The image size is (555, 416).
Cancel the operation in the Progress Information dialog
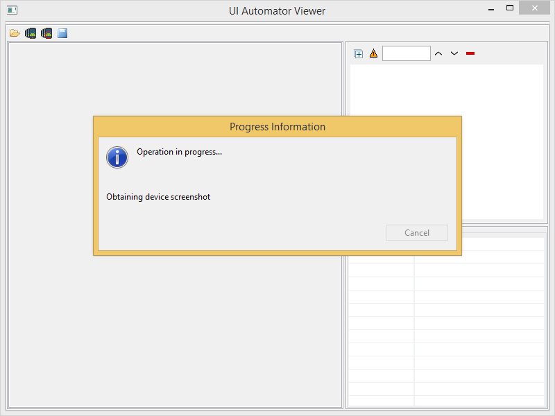click(x=417, y=233)
